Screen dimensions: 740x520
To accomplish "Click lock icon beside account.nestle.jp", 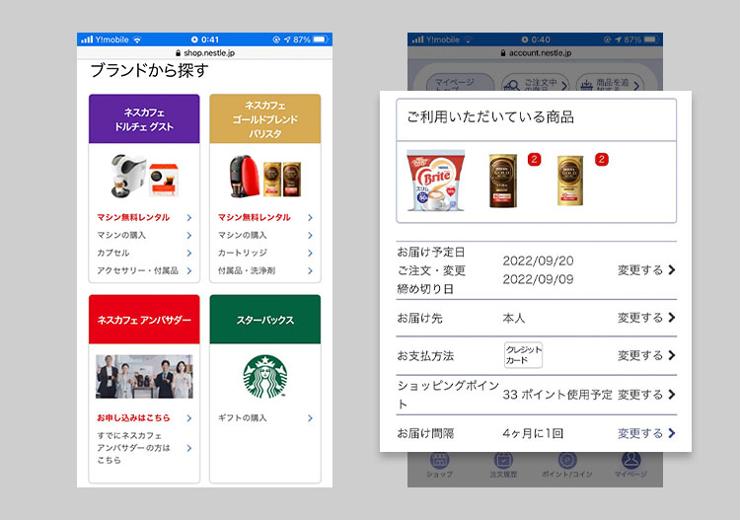I will (x=503, y=53).
